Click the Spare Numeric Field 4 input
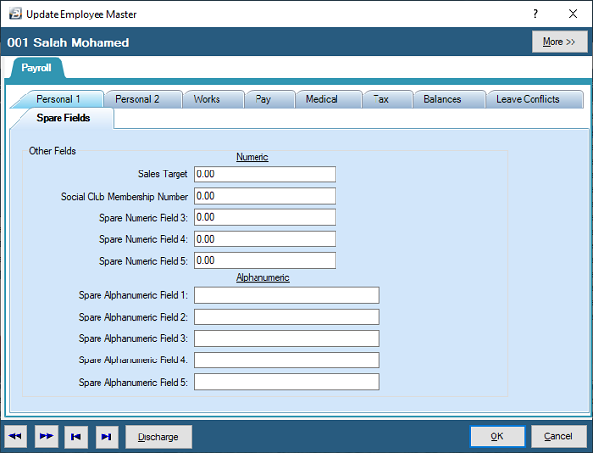 point(264,239)
